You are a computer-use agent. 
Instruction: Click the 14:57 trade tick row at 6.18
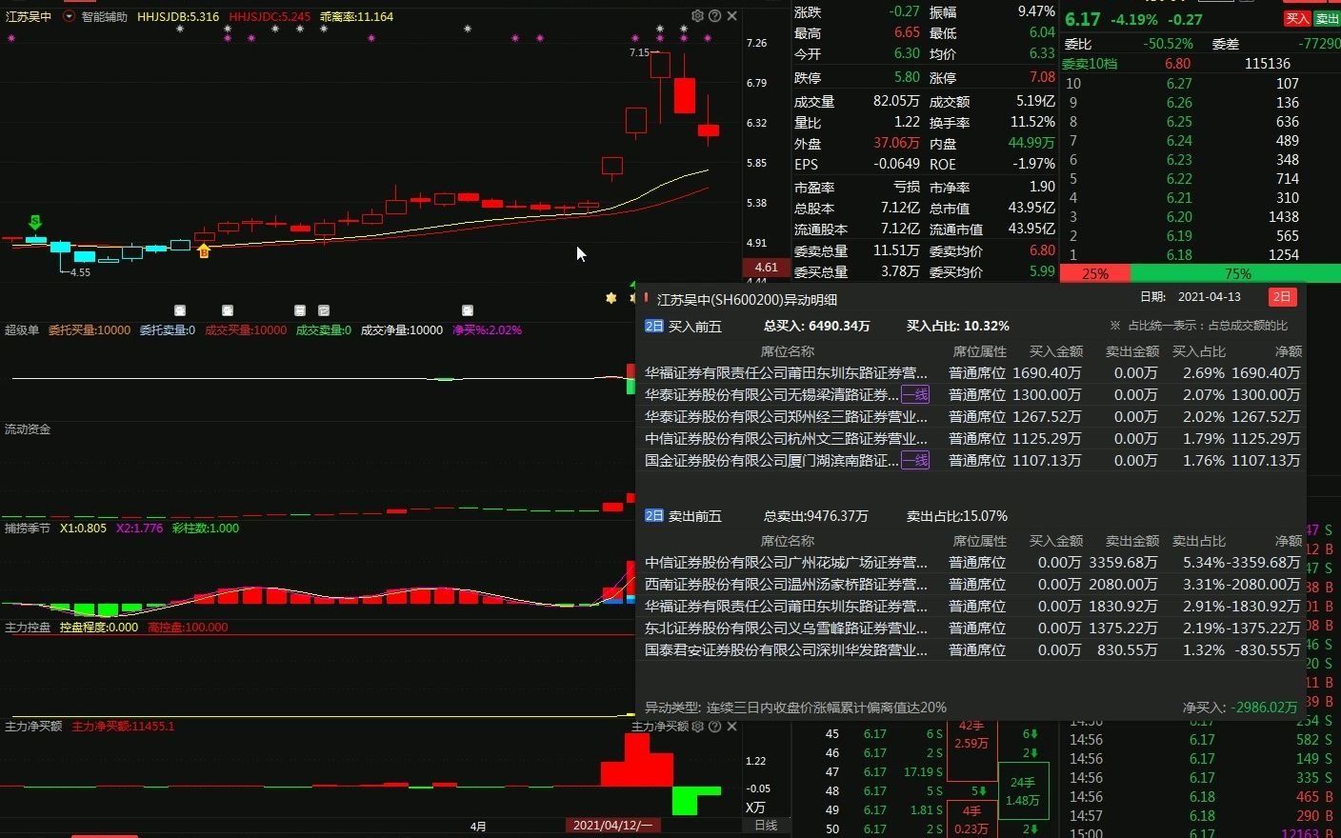pos(1200,815)
